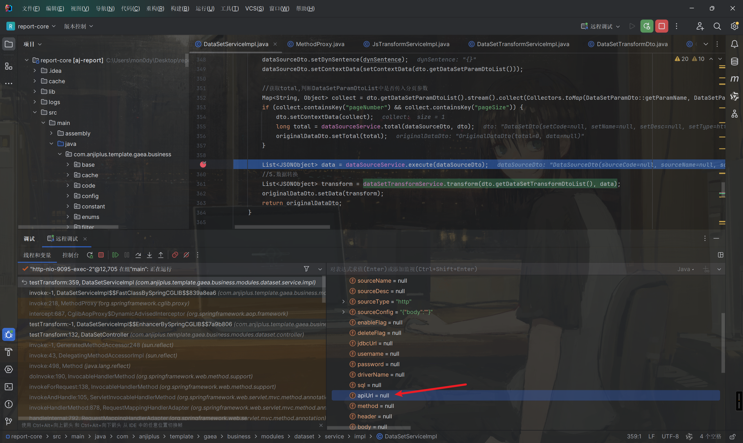Click Step Out in debugger toolbar
The width and height of the screenshot is (743, 443).
click(161, 255)
